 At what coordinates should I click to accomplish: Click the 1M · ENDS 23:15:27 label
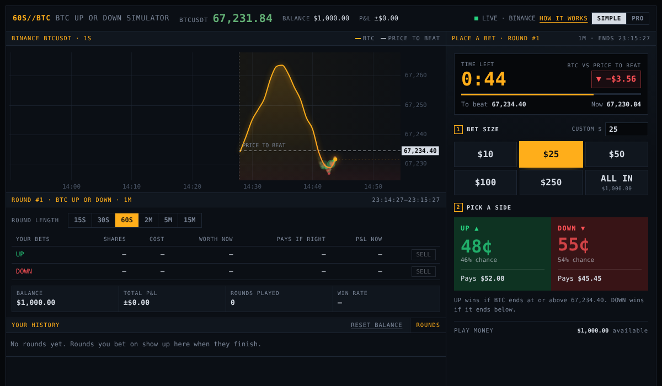coord(614,39)
